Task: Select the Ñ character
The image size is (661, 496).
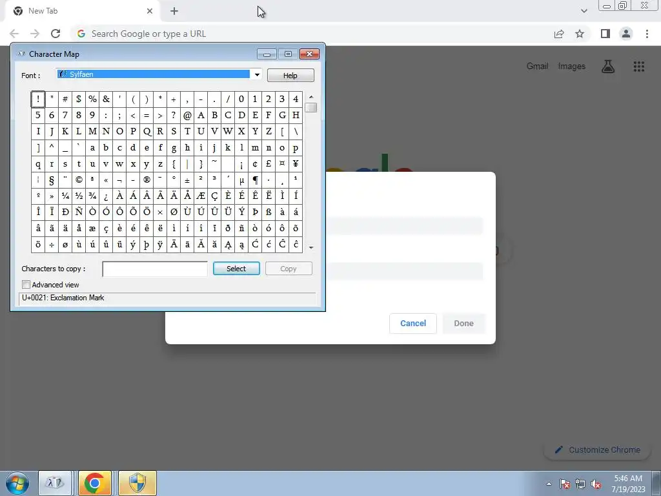Action: coord(78,212)
